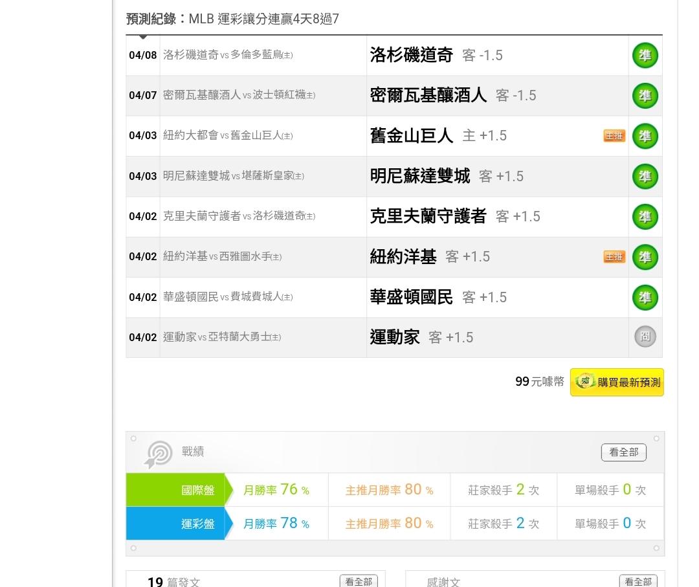Click green 準 badge on 密爾瓦基釀酒人 row
Screen dimensions: 699x587
click(x=645, y=96)
